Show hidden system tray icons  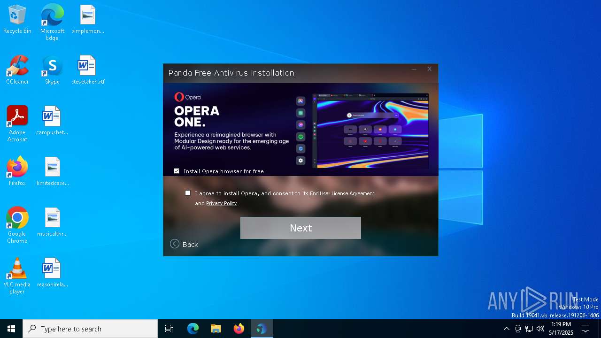tap(506, 329)
